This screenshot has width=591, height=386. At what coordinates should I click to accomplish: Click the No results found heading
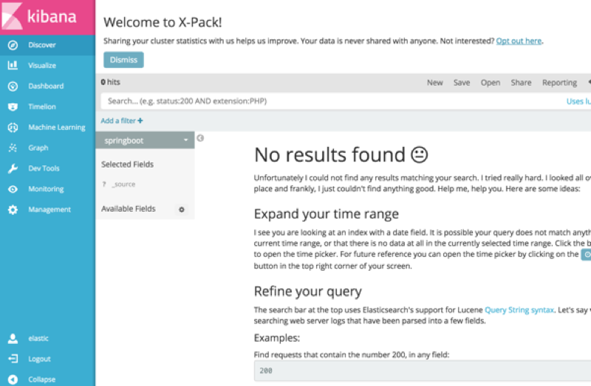coord(341,154)
